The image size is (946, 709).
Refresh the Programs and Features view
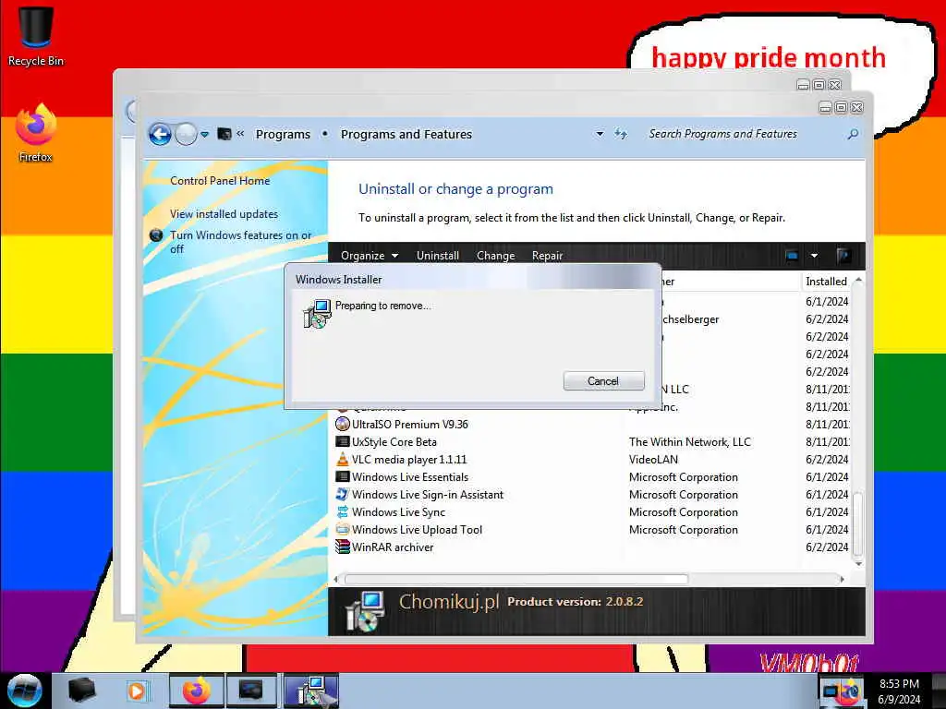[x=621, y=134]
